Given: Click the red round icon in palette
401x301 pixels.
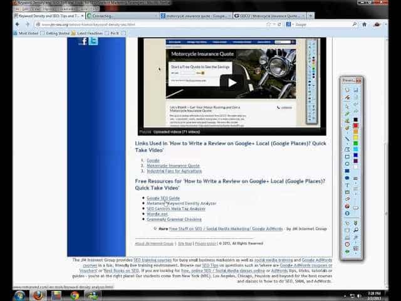Looking at the screenshot, I should 347,206.
